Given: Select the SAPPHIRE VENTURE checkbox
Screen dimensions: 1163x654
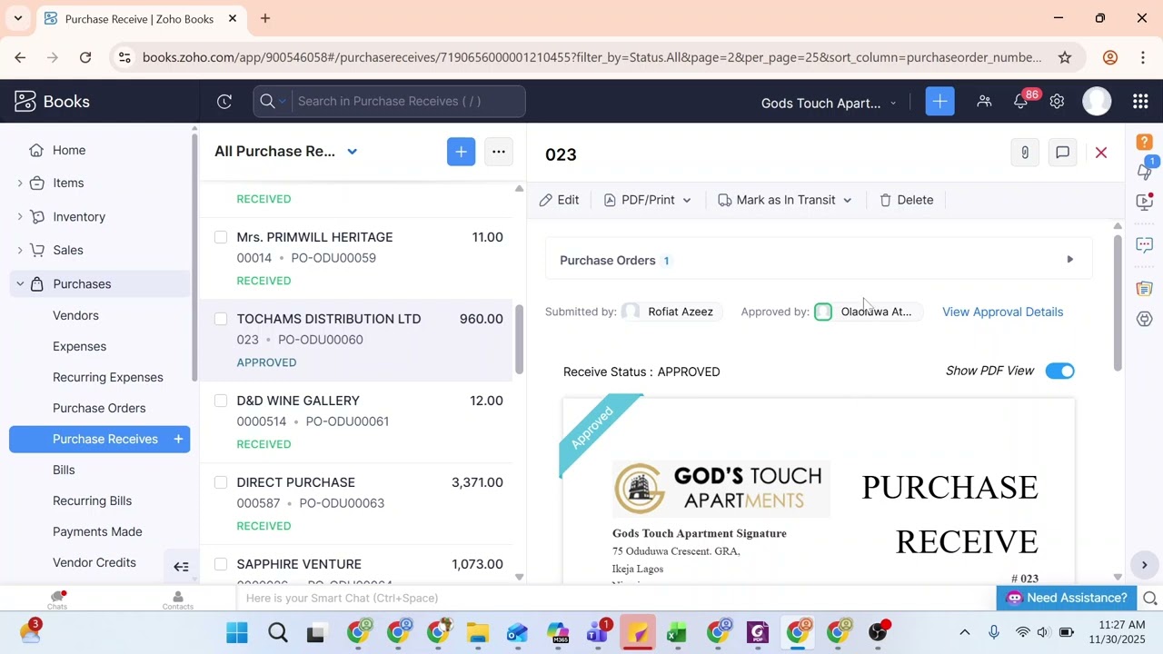Looking at the screenshot, I should coord(221,564).
